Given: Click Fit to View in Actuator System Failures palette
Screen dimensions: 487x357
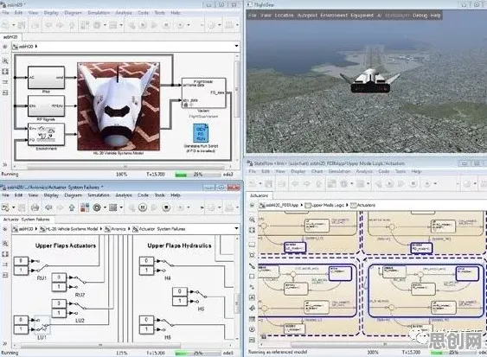Looking at the screenshot, I should pos(5,254).
